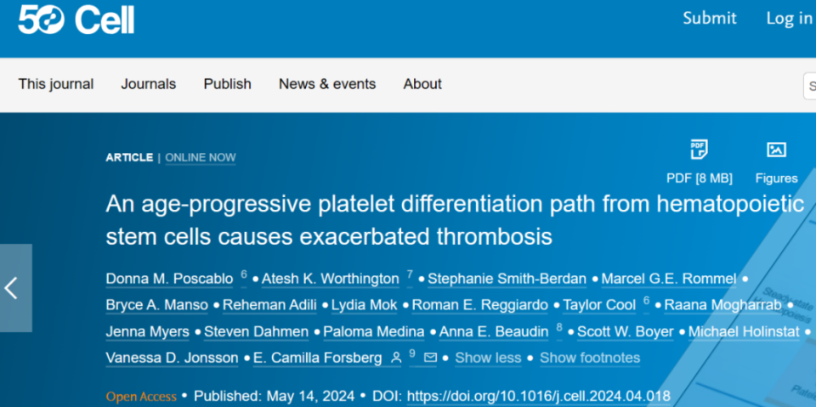
Task: Click author E. Camilla Forsberg
Action: coord(317,358)
